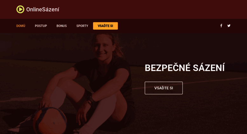The height and width of the screenshot is (134, 247).
Task: Open the Facebook page icon
Action: [221, 26]
